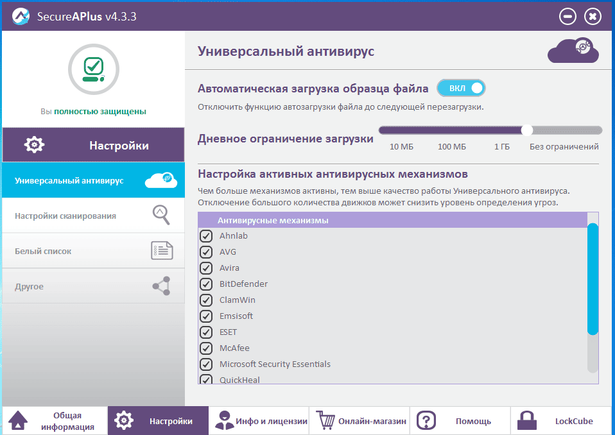Uncheck the Ahnlab engine checkbox

point(206,236)
